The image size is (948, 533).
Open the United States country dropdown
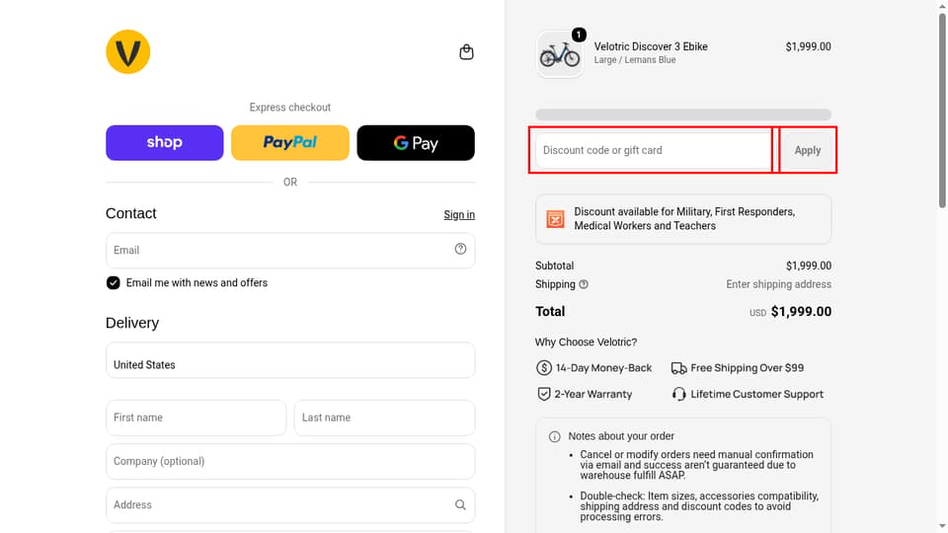coord(290,360)
